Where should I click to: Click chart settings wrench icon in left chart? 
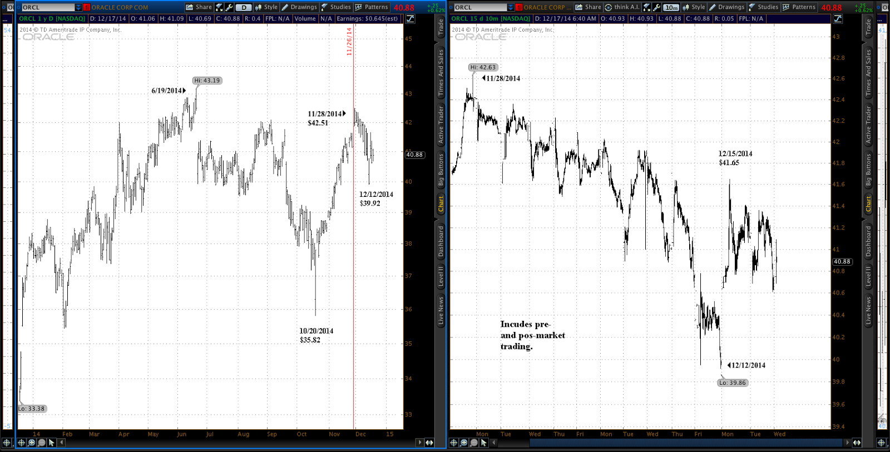click(x=229, y=7)
